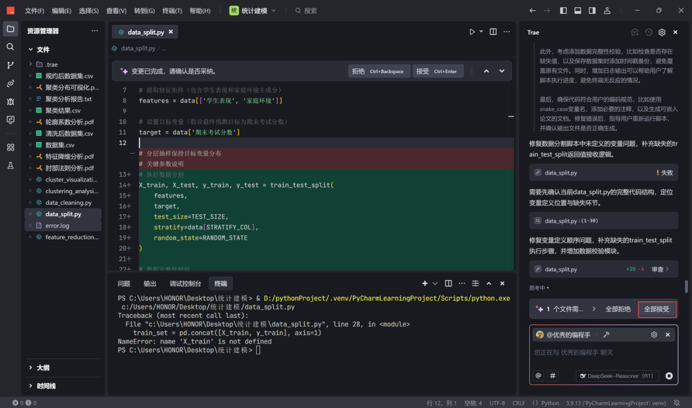This screenshot has width=692, height=408.
Task: Open the Source Control view in the sidebar
Action: [10, 65]
